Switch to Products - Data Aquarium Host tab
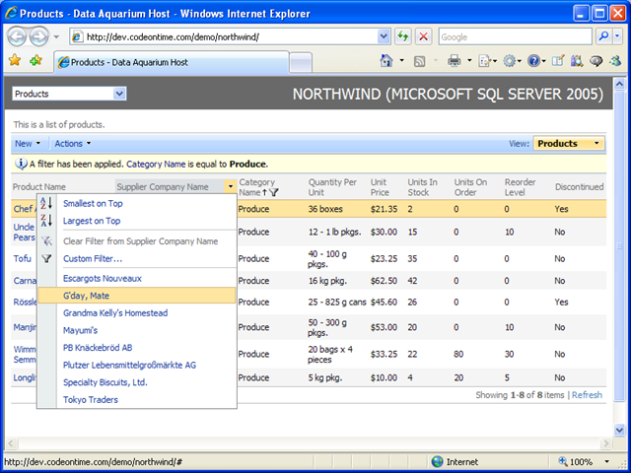This screenshot has height=473, width=631. 171,62
